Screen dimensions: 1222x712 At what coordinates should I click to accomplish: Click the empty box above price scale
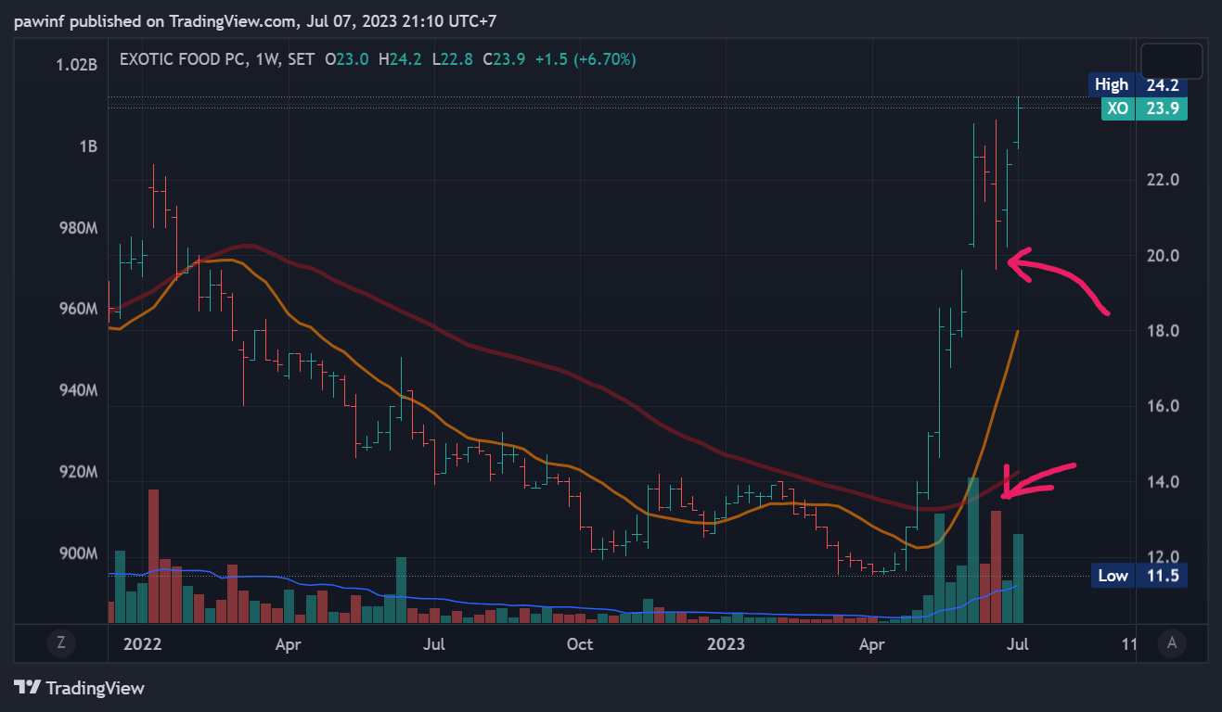click(1172, 61)
